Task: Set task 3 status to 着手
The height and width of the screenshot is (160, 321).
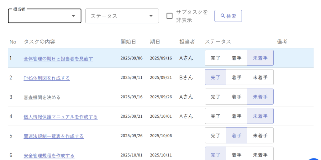Action: [236, 97]
